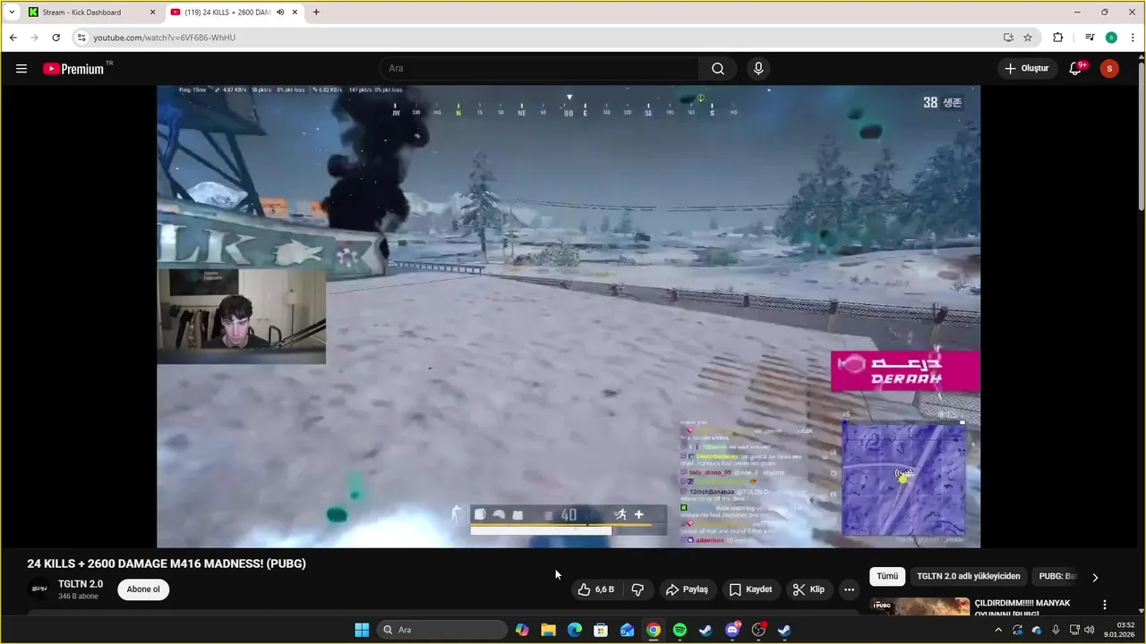The height and width of the screenshot is (644, 1146).
Task: Open ÇILDIRDIMM MANYAK suggested video title
Action: (1022, 607)
